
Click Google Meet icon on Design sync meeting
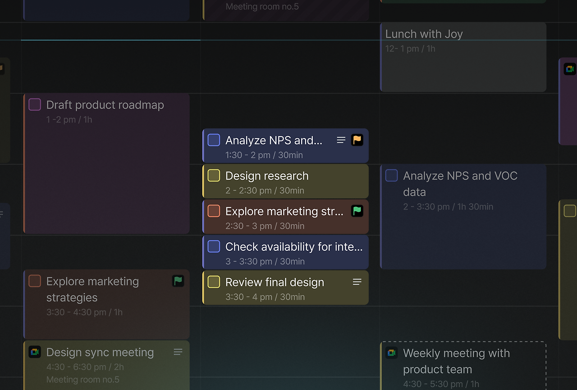click(35, 352)
